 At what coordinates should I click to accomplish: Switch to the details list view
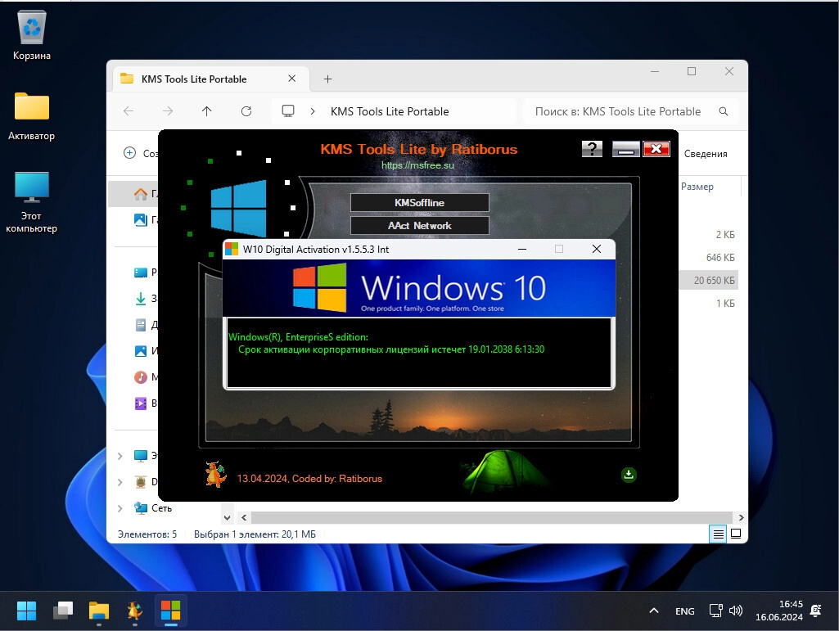(718, 534)
